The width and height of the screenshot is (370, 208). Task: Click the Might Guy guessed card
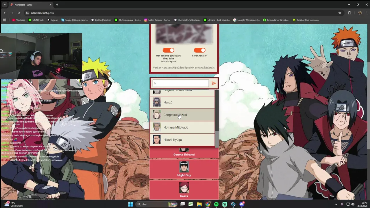click(184, 169)
